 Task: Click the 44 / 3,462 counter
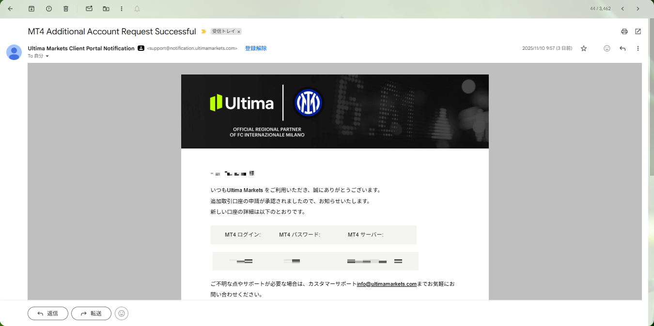[x=600, y=9]
